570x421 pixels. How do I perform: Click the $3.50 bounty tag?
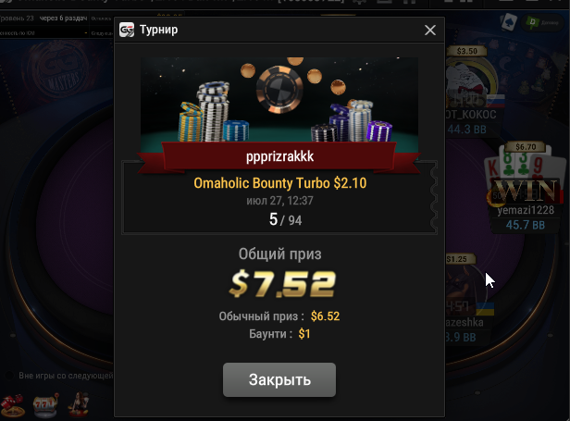click(466, 51)
